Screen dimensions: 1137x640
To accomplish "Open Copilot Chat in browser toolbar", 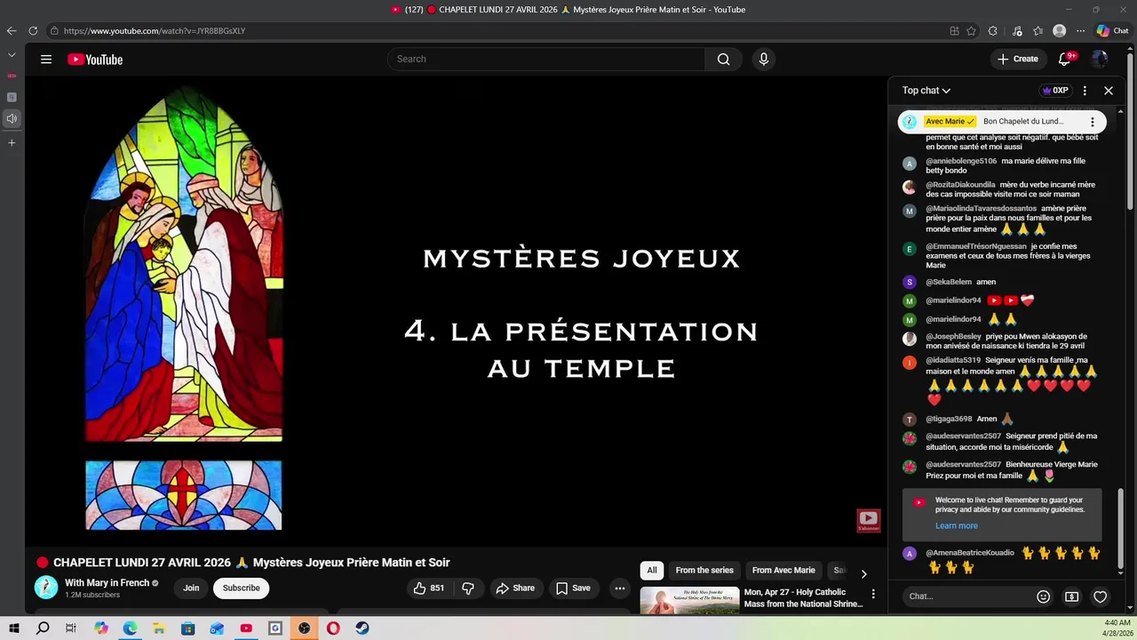I will click(1113, 31).
